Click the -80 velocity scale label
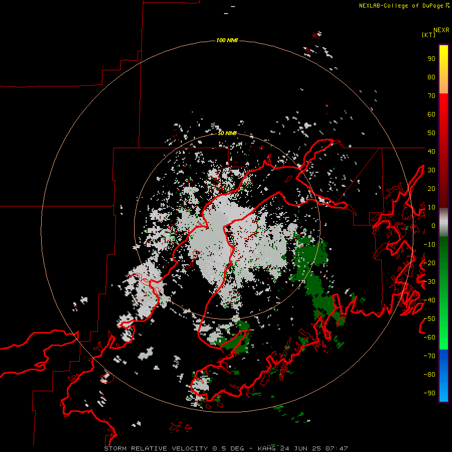 click(x=429, y=375)
